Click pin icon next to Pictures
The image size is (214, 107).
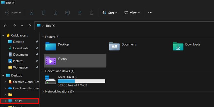pyautogui.click(x=37, y=61)
